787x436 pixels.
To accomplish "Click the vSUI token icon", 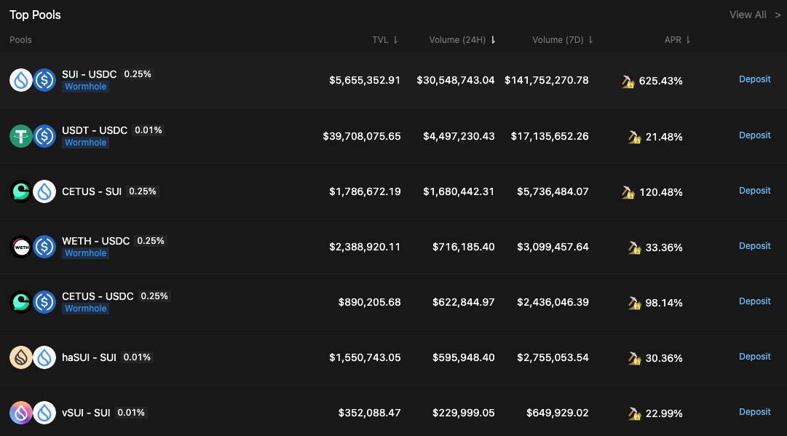I will pyautogui.click(x=21, y=413).
